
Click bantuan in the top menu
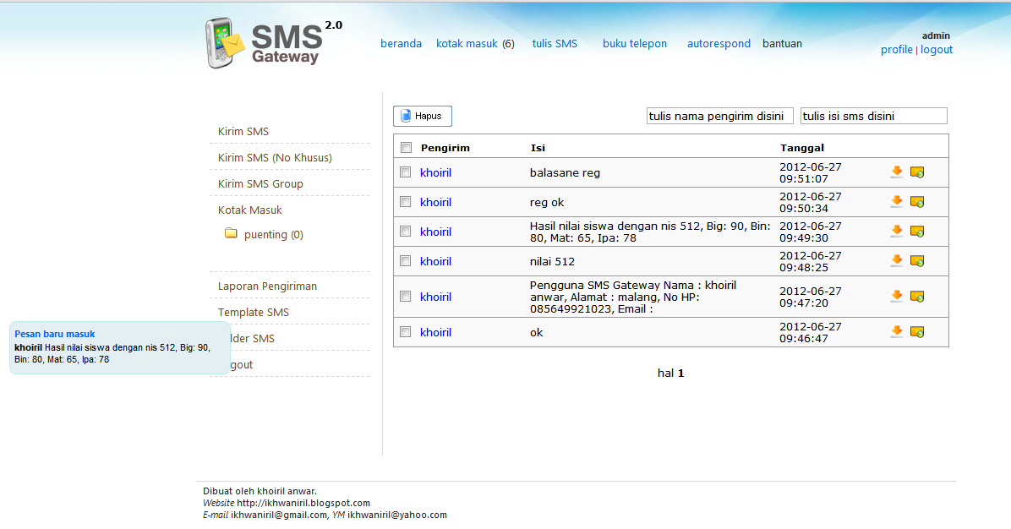tap(782, 43)
